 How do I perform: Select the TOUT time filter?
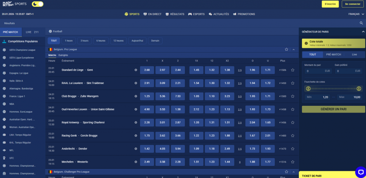pos(54,41)
